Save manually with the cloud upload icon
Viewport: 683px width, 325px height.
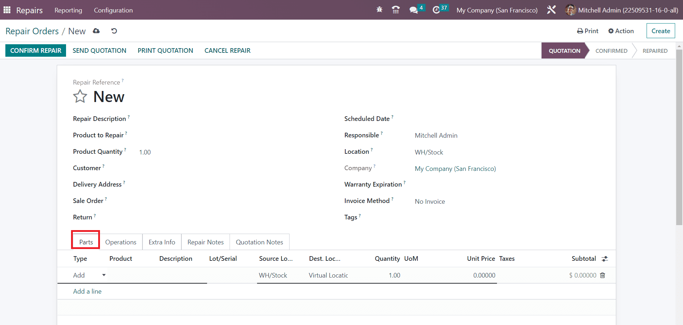click(x=96, y=31)
